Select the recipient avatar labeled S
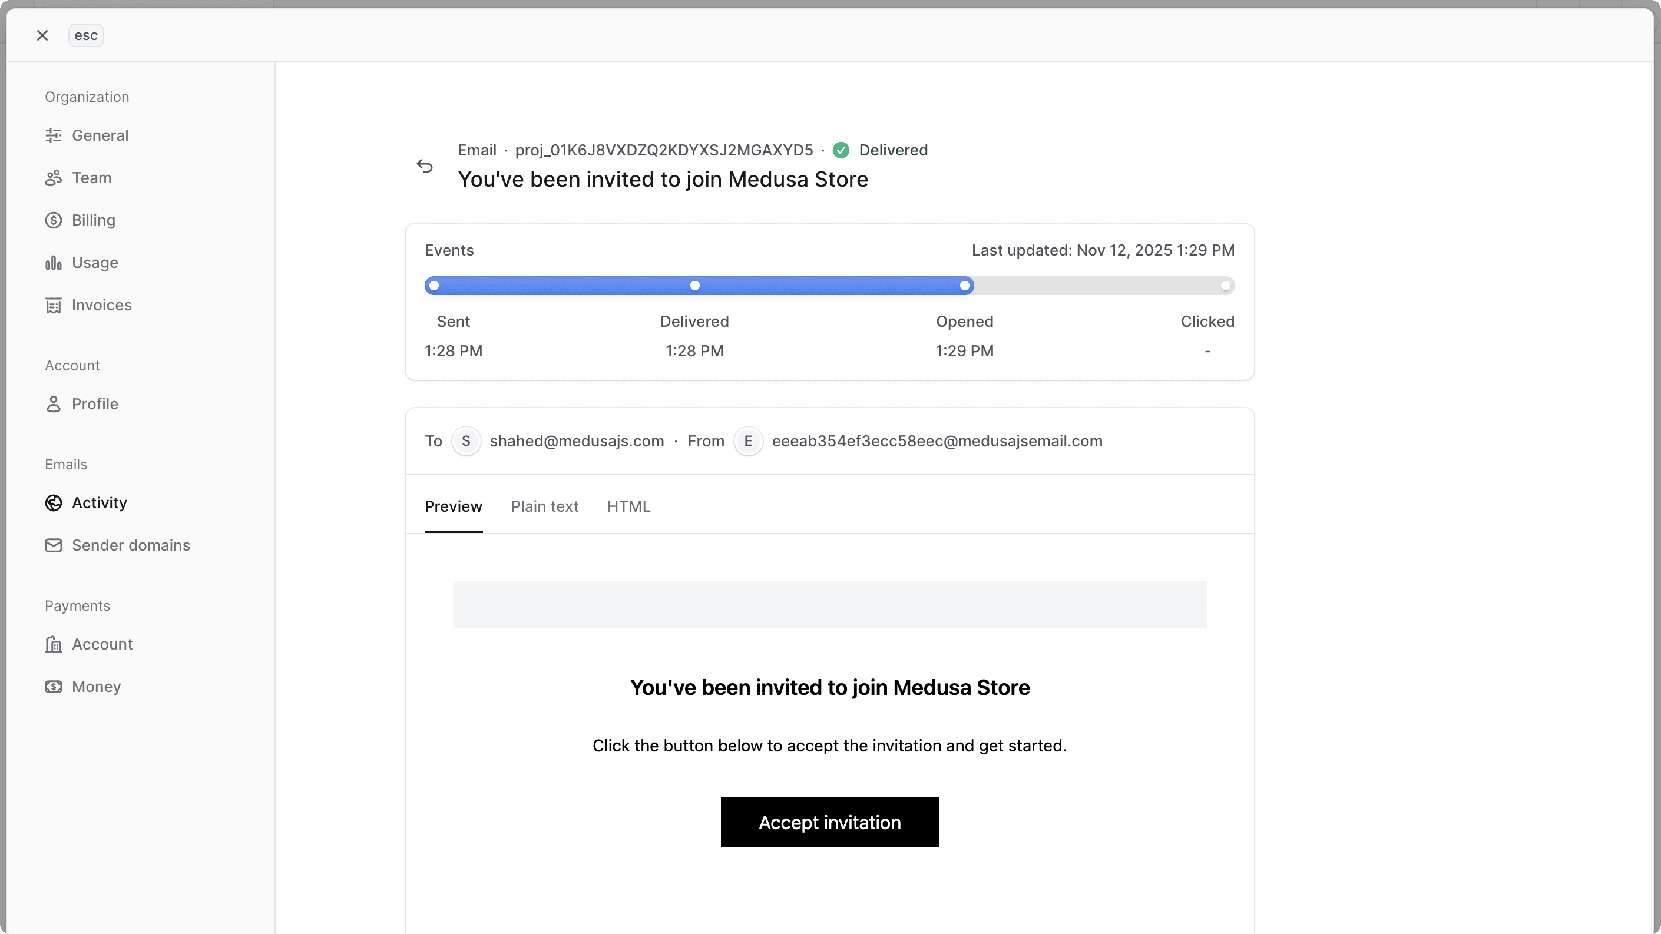 pyautogui.click(x=466, y=441)
